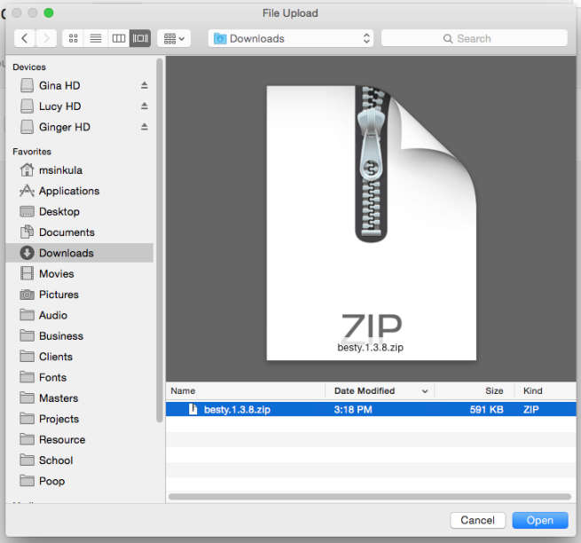The width and height of the screenshot is (581, 543).
Task: Select Gina HD in Devices
Action: [x=80, y=85]
